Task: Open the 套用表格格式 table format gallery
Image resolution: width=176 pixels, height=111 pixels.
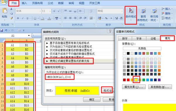Action: 143,15
